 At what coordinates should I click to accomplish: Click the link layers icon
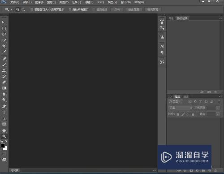(179, 170)
